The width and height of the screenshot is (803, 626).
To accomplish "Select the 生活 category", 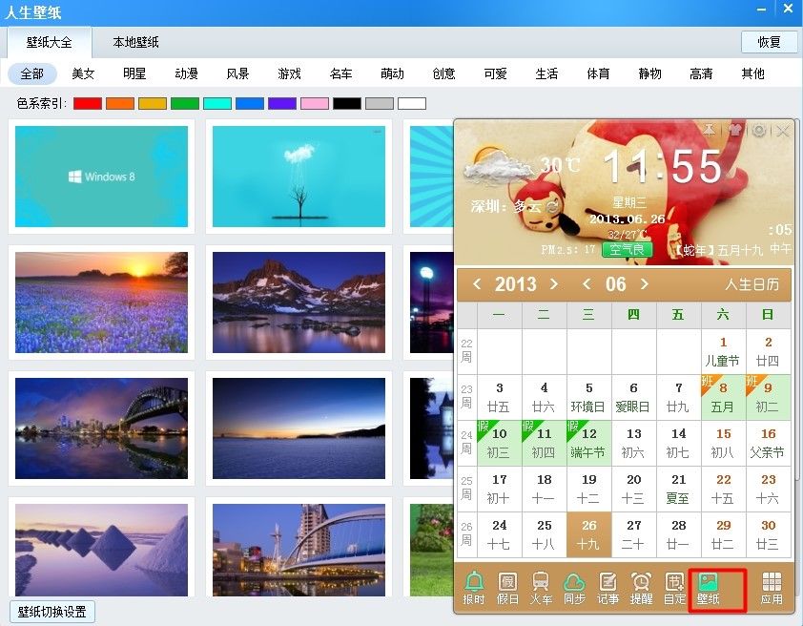I will click(x=546, y=73).
